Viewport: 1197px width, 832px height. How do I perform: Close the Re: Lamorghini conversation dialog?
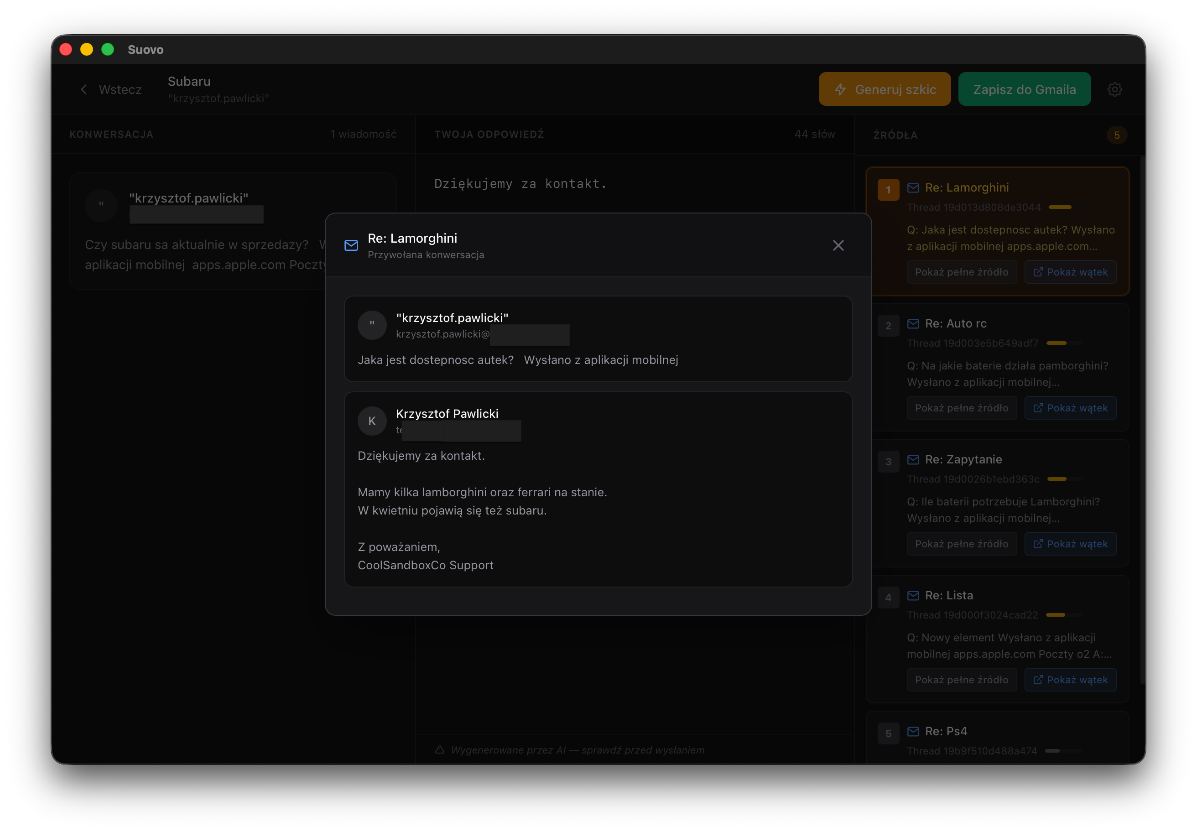(x=838, y=245)
